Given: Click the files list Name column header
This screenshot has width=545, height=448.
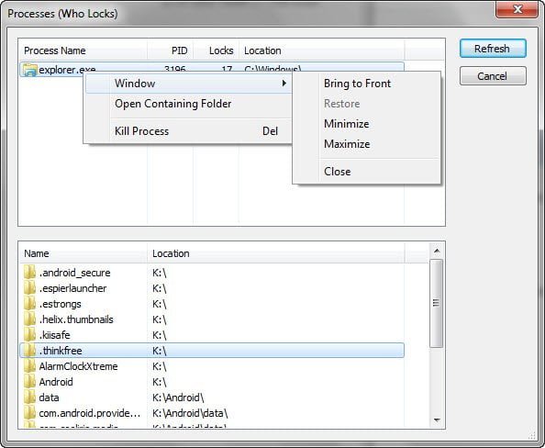Looking at the screenshot, I should coord(83,253).
